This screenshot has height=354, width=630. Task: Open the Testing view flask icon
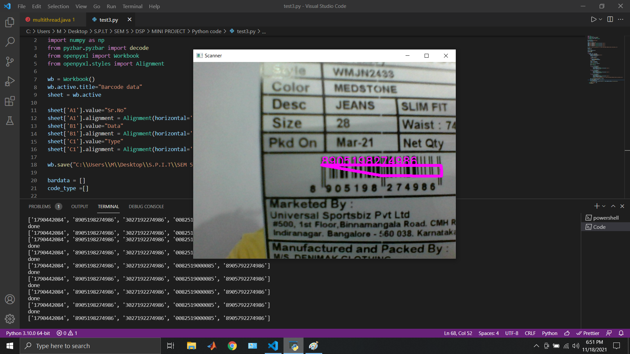10,121
